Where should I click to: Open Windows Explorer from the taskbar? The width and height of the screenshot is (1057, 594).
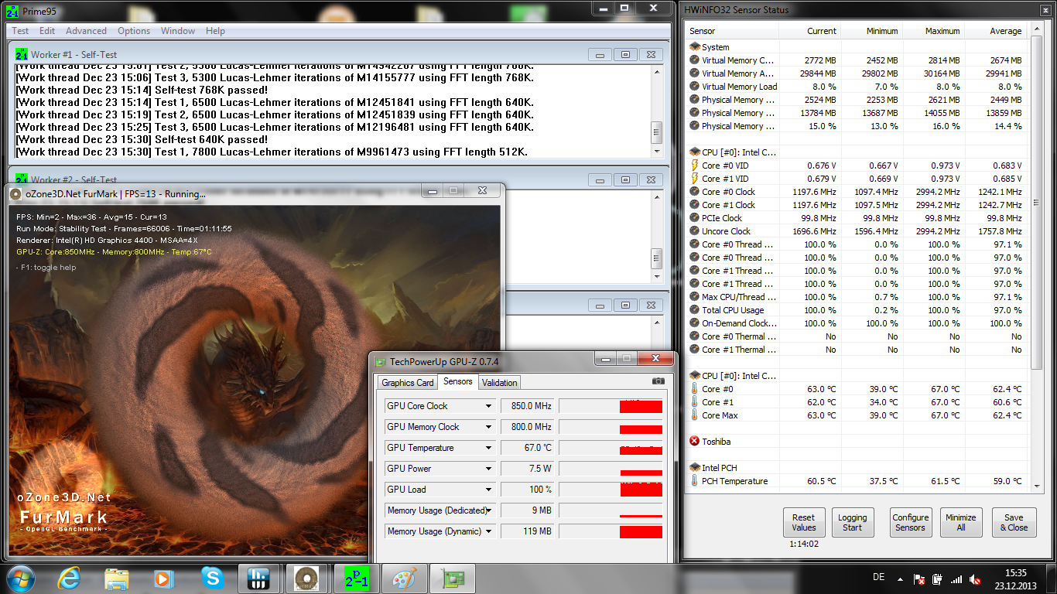point(117,579)
